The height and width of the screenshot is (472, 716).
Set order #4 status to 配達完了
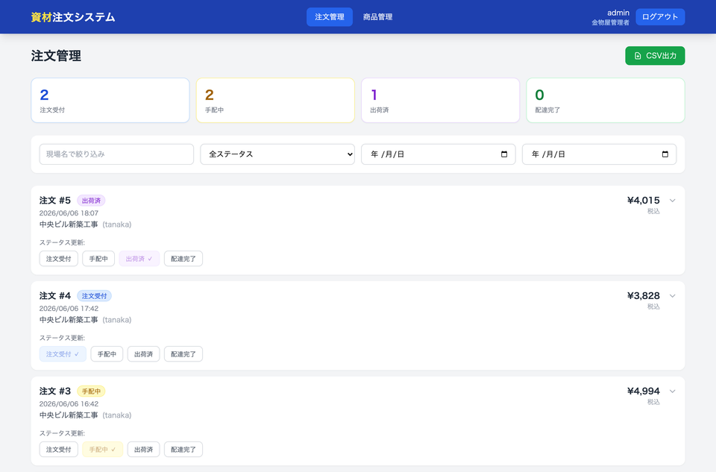[x=183, y=354]
